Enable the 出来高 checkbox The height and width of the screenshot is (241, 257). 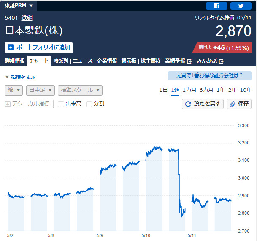click(x=61, y=104)
